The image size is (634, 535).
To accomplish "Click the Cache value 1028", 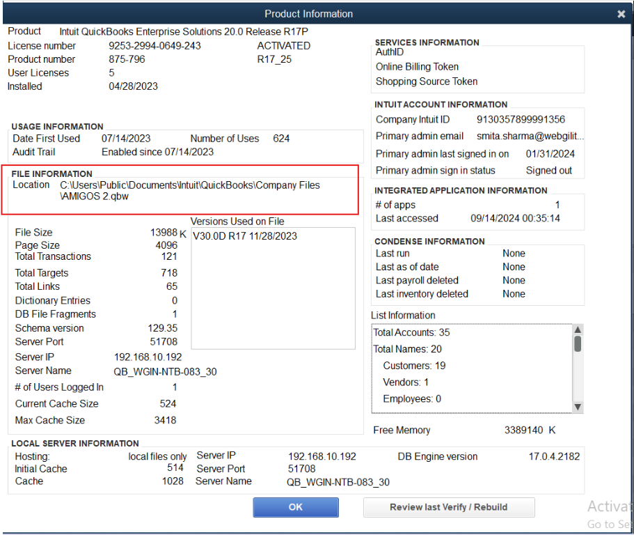I will point(173,481).
